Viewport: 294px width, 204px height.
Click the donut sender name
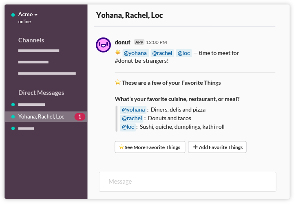(123, 42)
